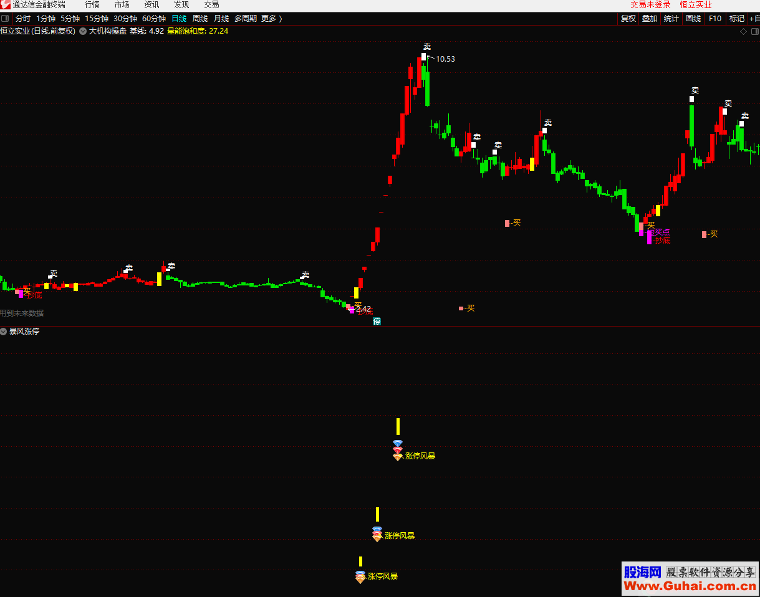Click the 量能饱和度: 27.24 value

click(198, 31)
